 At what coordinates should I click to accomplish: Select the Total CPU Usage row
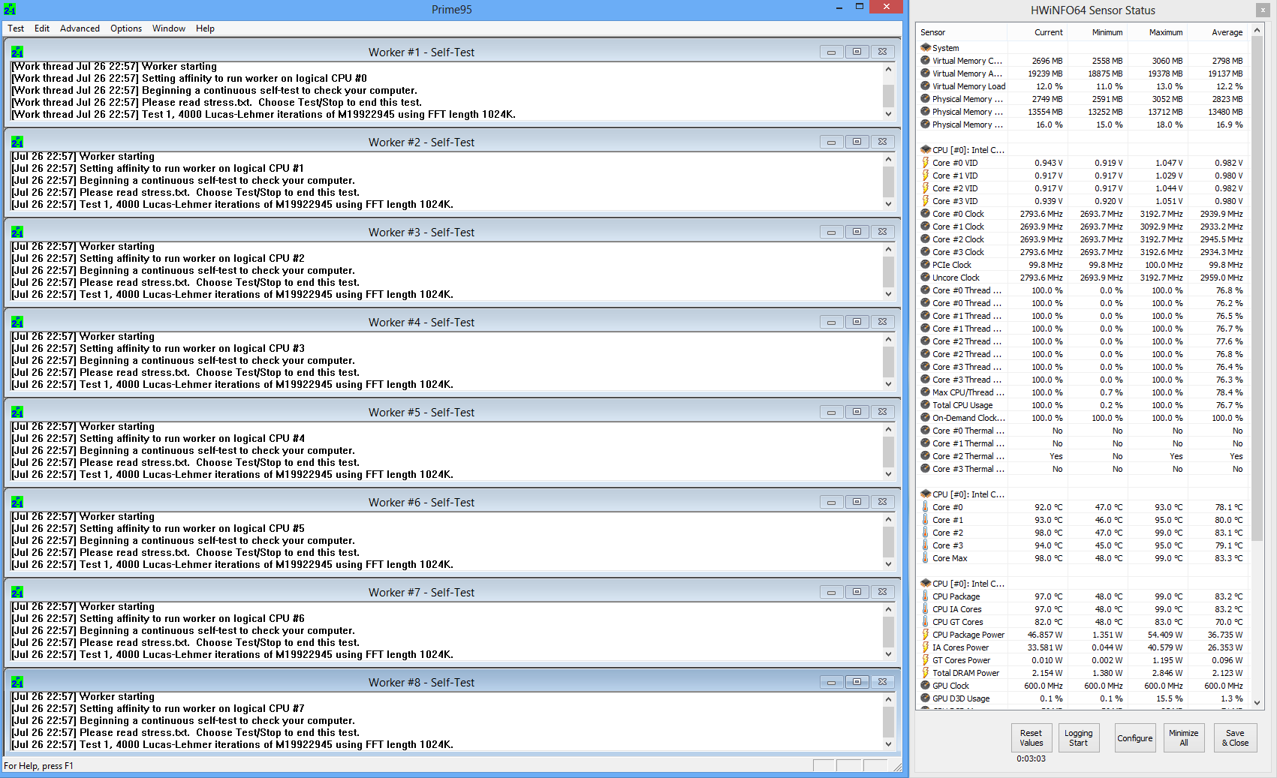click(1082, 405)
